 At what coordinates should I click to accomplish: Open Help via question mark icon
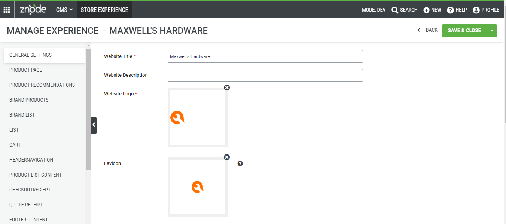(450, 10)
